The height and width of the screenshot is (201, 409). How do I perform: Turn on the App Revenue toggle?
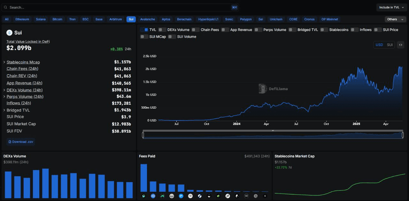coord(225,30)
